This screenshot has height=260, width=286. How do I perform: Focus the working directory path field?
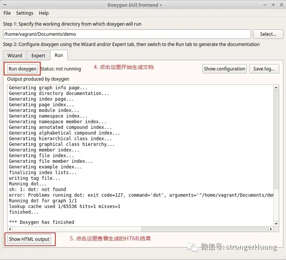(x=127, y=34)
